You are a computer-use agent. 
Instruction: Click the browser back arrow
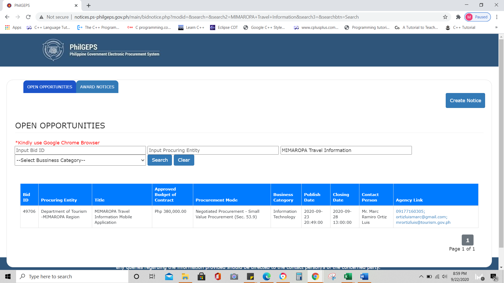pyautogui.click(x=7, y=17)
